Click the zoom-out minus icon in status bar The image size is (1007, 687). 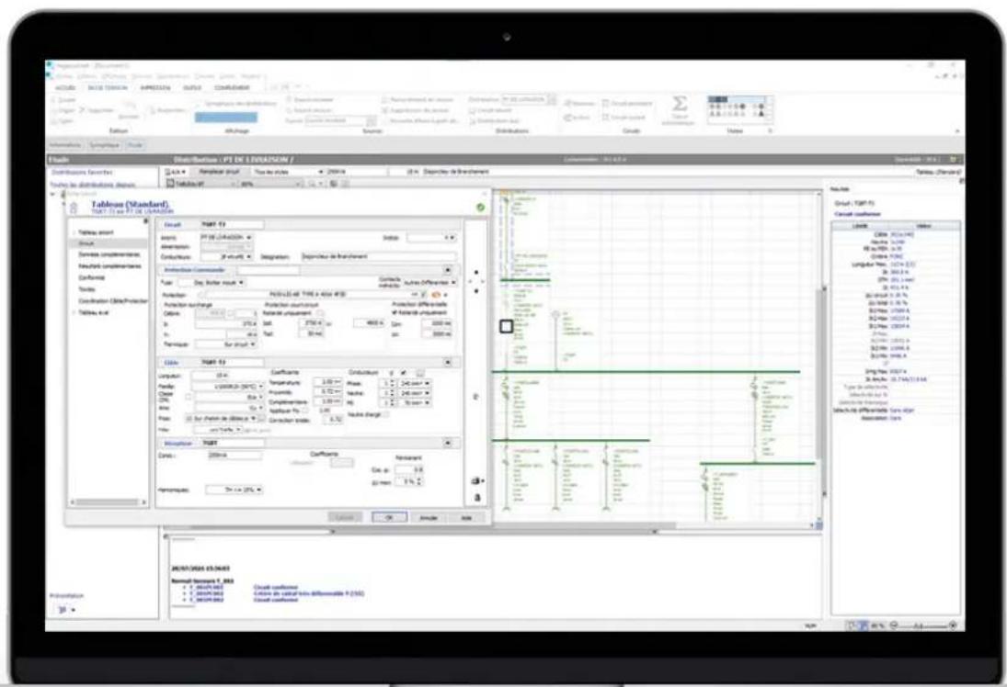tap(894, 625)
